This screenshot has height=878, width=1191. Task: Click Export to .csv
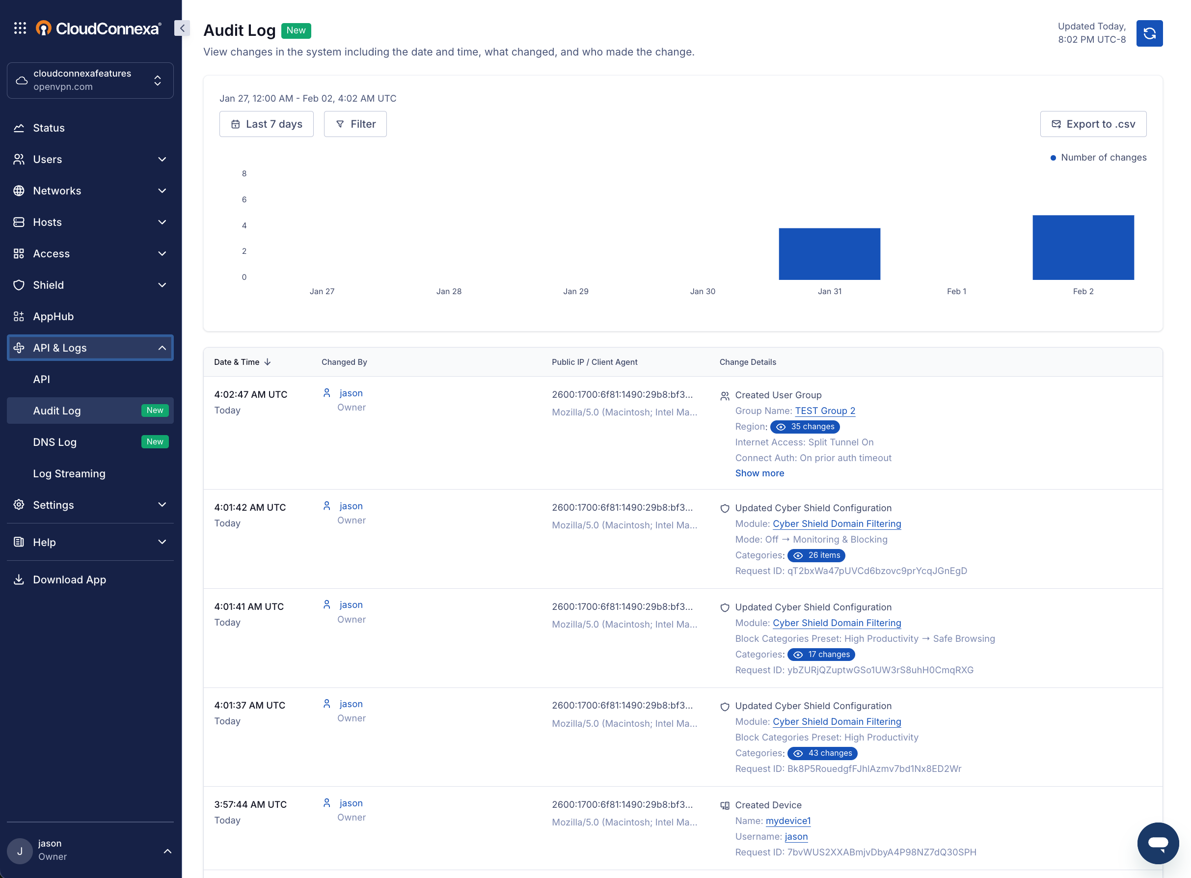pos(1093,123)
